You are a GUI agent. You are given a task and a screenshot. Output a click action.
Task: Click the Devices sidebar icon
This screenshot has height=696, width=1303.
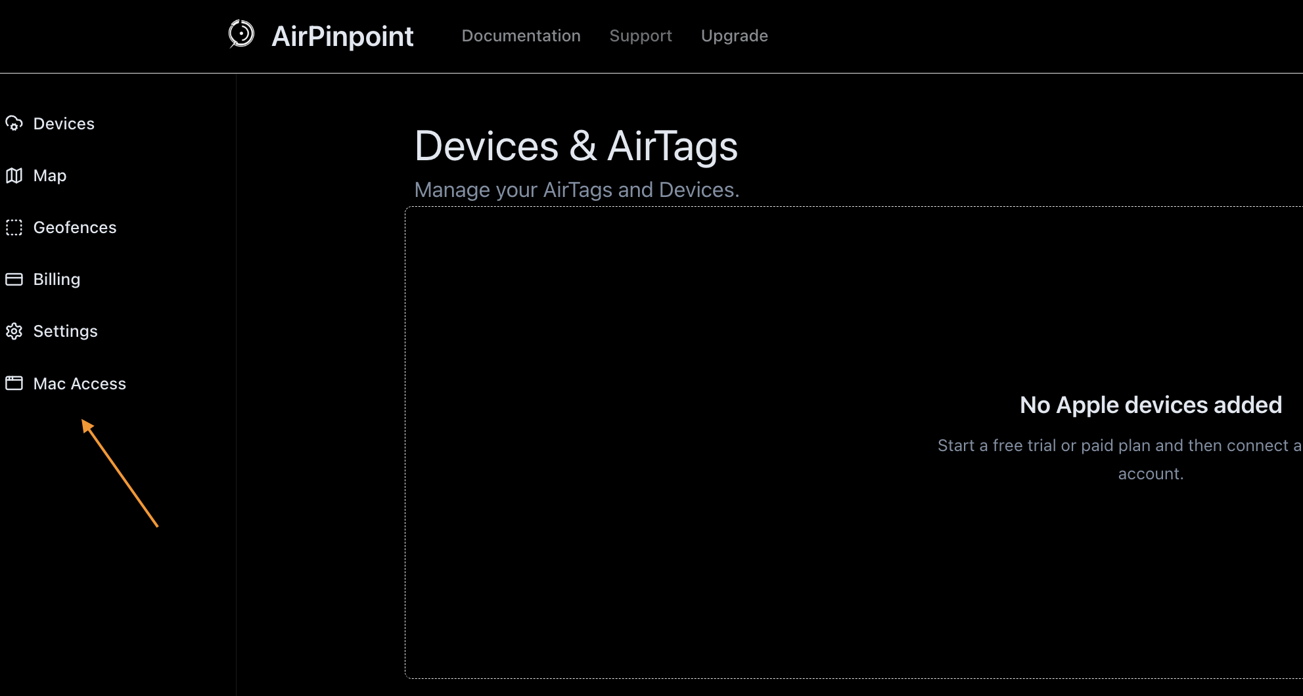(x=14, y=123)
